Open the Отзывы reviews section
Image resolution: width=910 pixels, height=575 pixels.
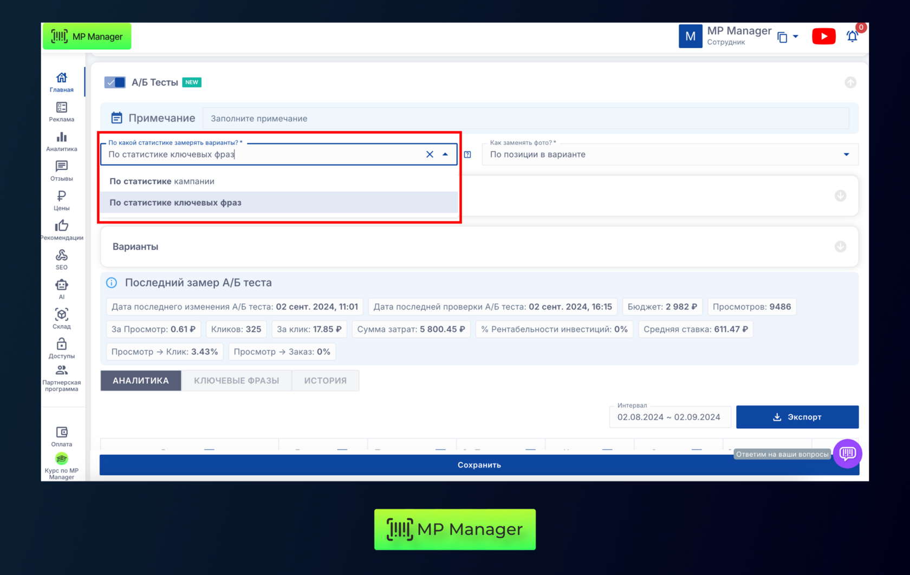(x=62, y=171)
